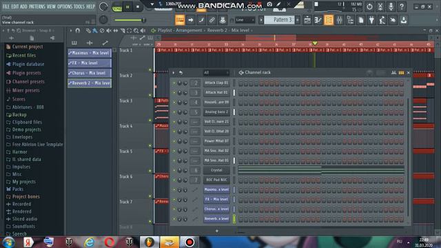Open the Line snap dropdown

[245, 20]
